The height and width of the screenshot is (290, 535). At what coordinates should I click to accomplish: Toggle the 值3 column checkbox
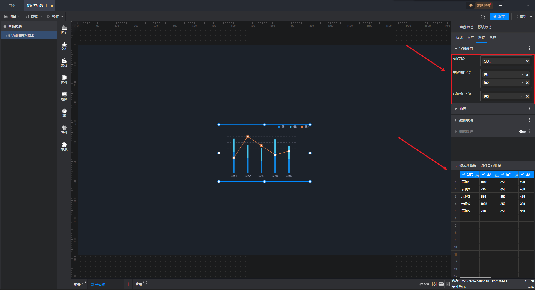pos(522,174)
